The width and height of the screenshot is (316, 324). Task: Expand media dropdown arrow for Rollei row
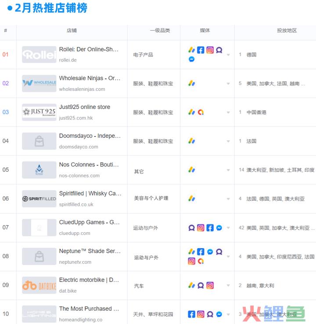228,55
